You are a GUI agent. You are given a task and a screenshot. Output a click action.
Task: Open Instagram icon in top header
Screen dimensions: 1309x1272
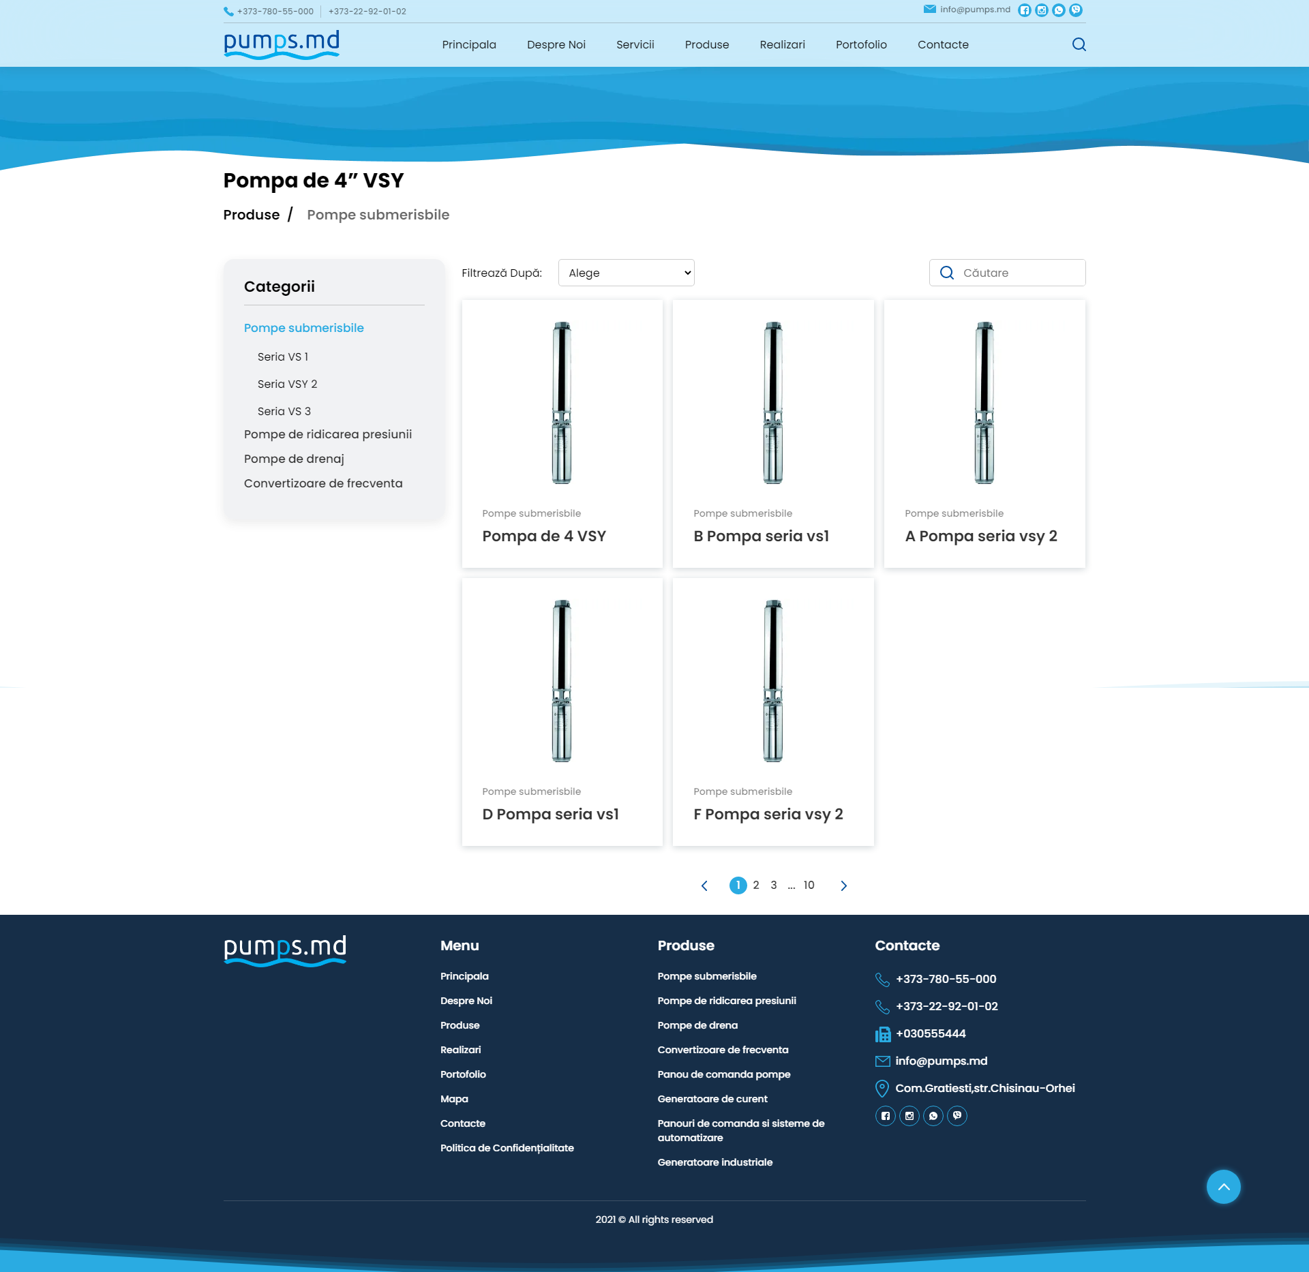click(1041, 10)
